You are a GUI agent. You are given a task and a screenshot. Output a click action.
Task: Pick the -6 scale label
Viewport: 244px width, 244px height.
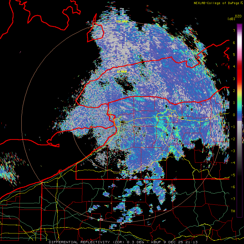(x=233, y=187)
